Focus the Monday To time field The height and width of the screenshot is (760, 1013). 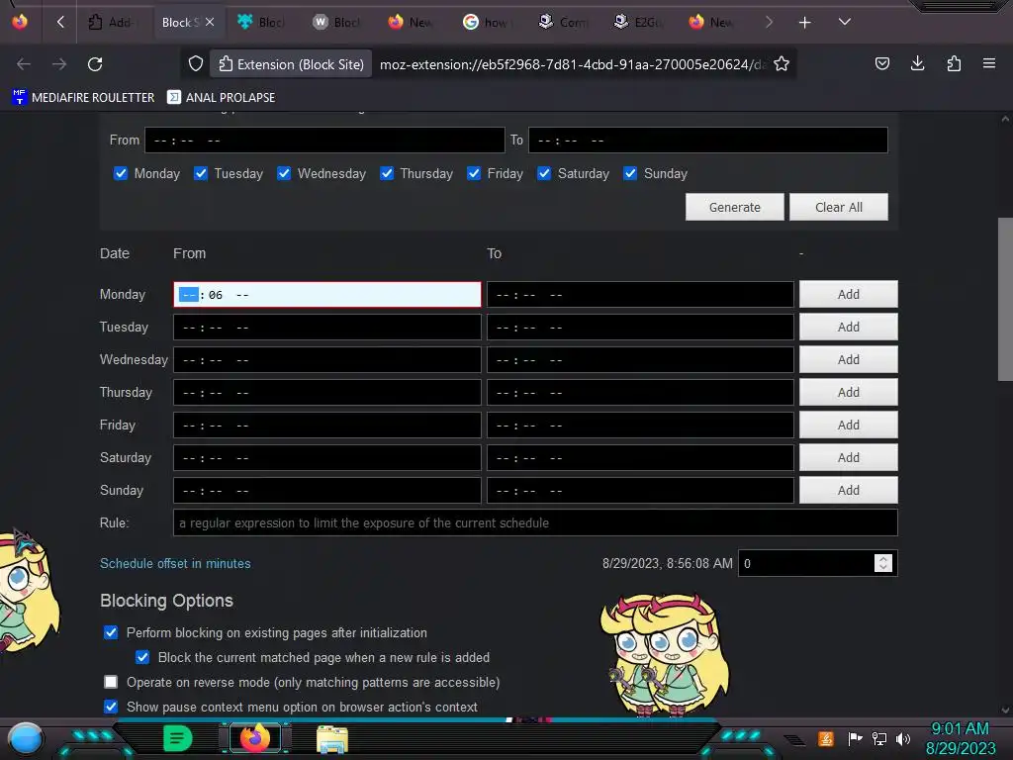coord(640,295)
